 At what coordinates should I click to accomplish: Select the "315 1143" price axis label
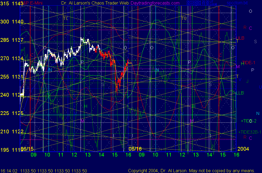click(x=12, y=3)
